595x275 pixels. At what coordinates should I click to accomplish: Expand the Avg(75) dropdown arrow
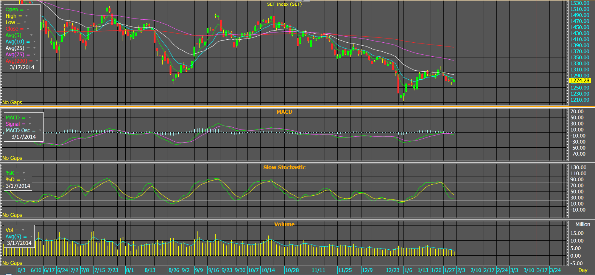34,54
